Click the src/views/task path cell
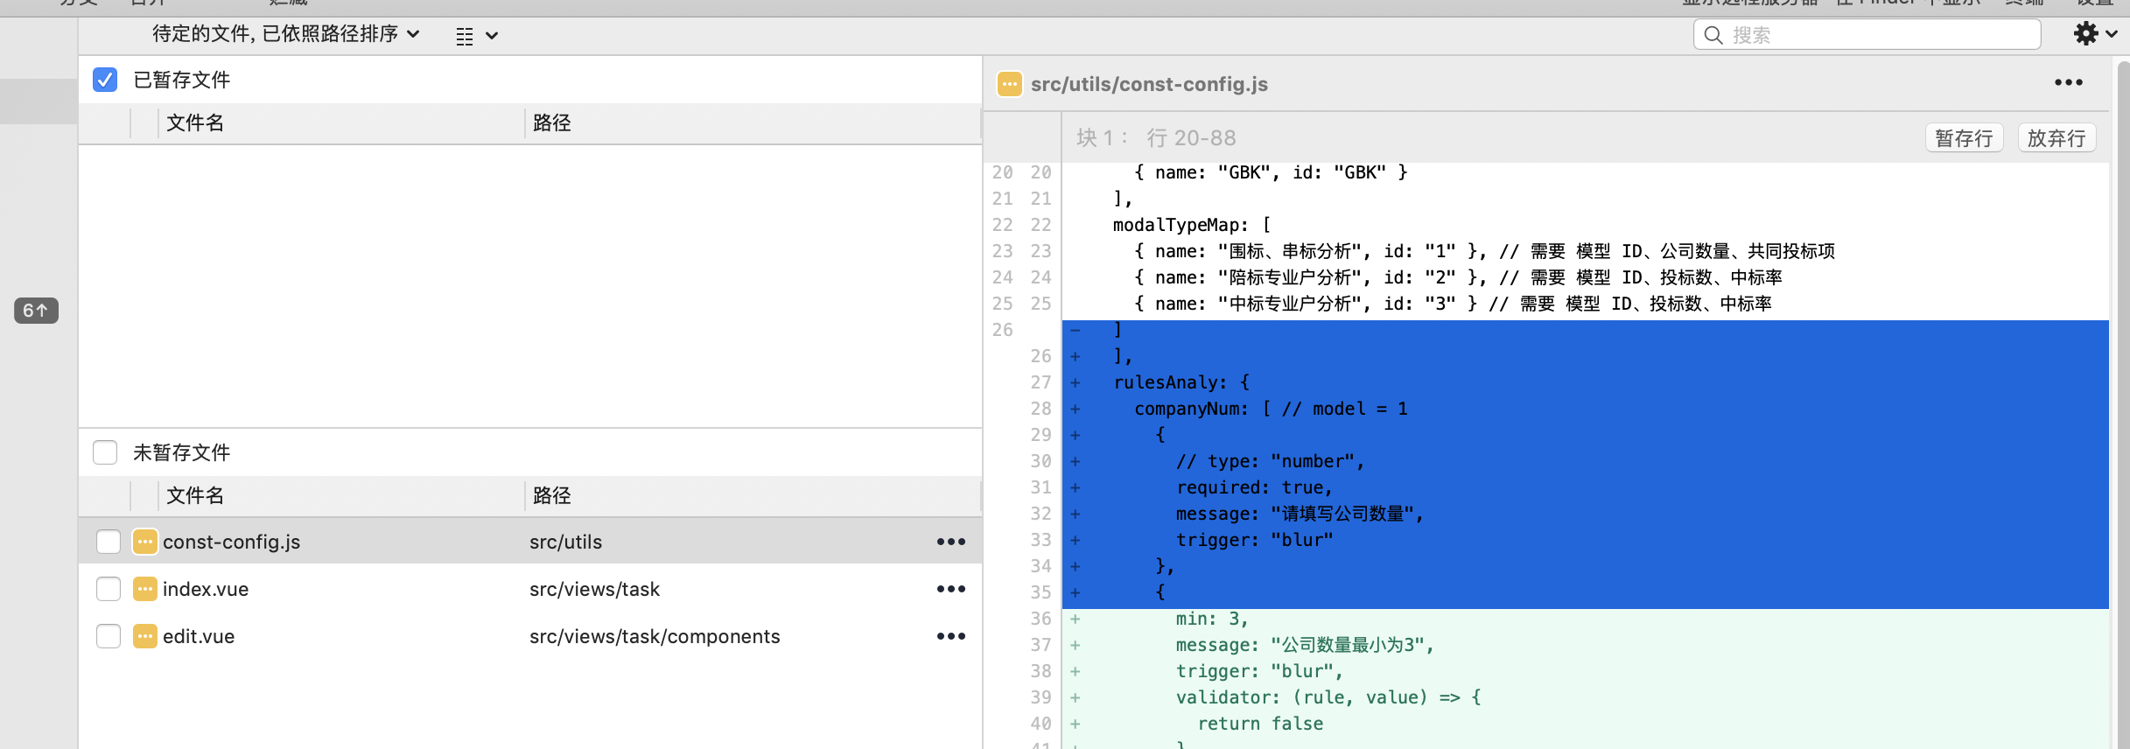 tap(594, 589)
